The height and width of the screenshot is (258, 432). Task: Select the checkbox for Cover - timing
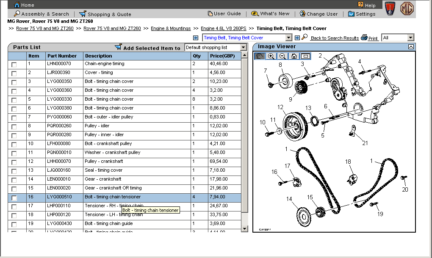[14, 74]
